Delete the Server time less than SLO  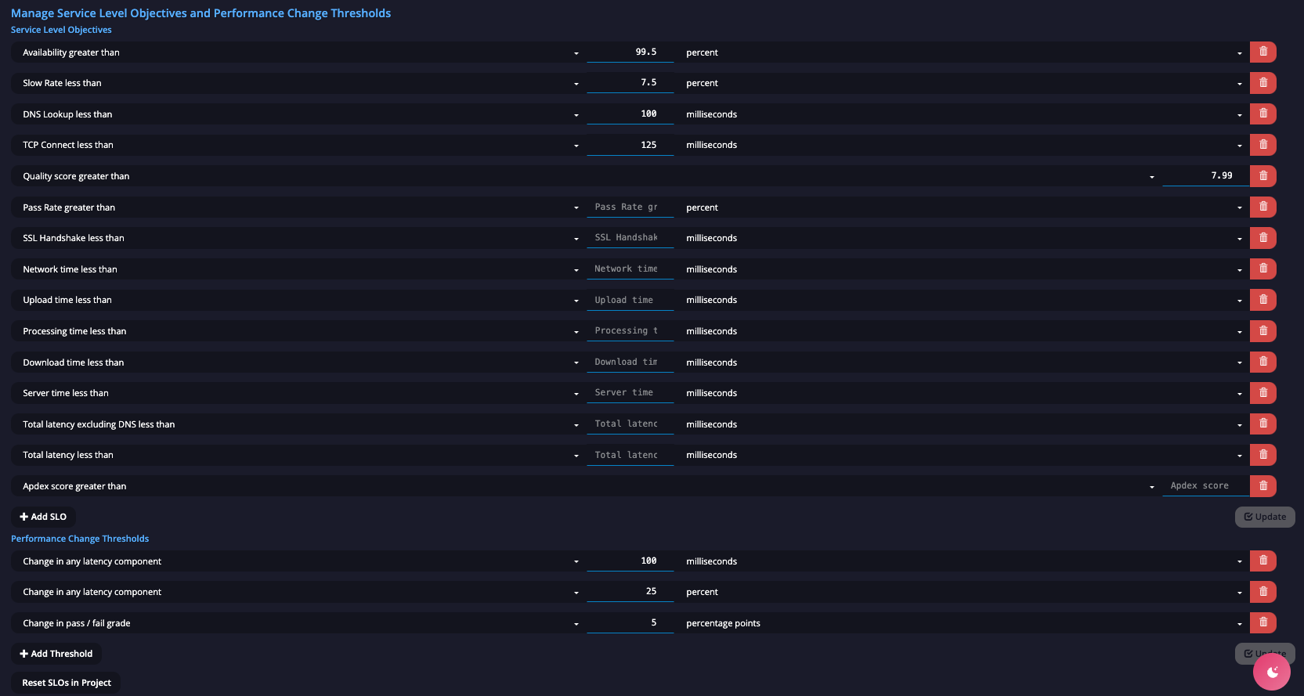point(1262,393)
